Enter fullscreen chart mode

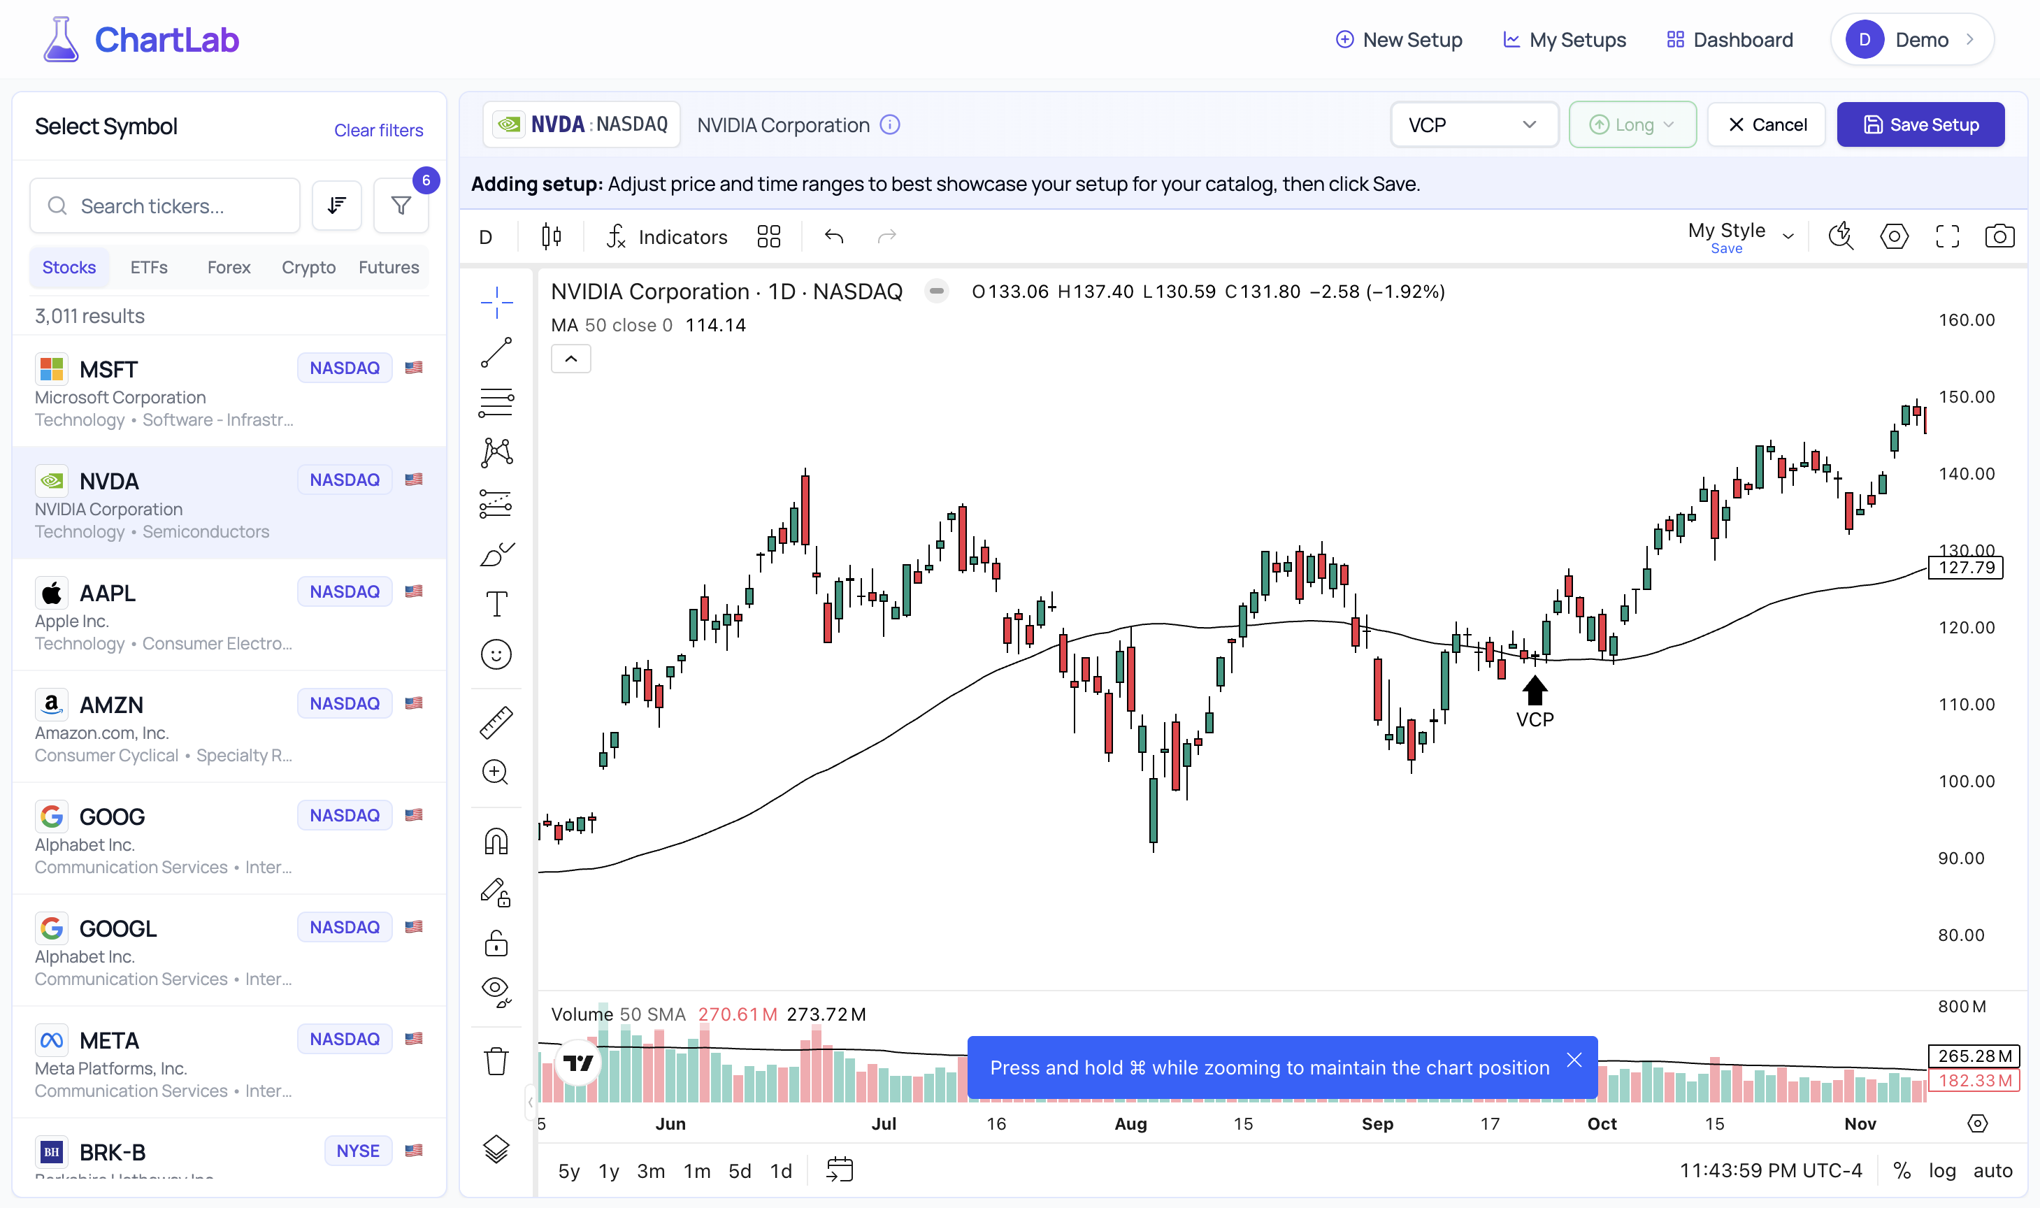tap(1946, 237)
